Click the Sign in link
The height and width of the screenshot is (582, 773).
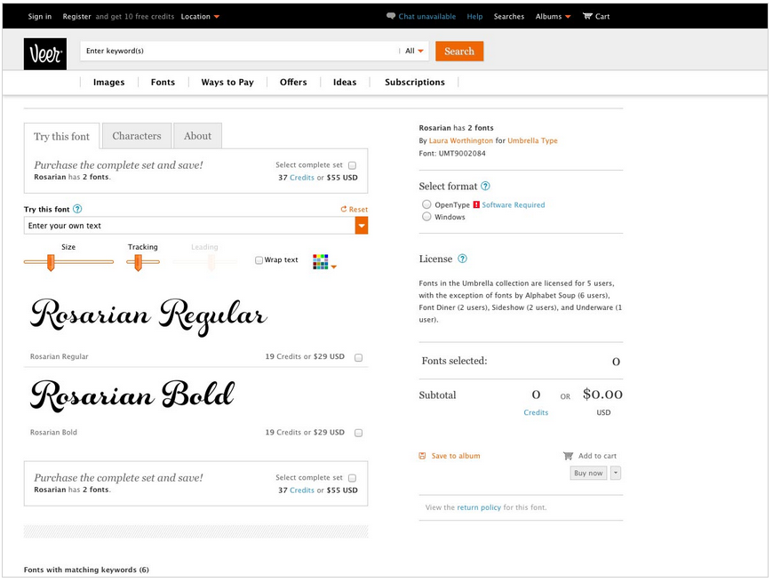[x=39, y=16]
